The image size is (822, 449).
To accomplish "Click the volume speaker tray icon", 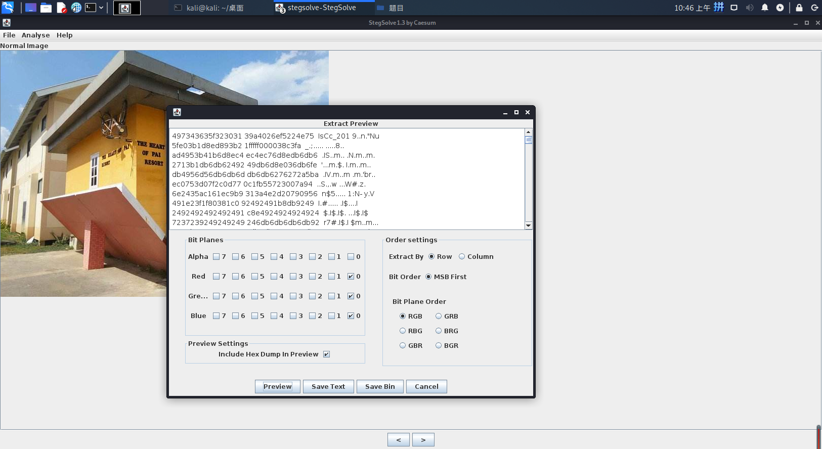I will tap(750, 8).
